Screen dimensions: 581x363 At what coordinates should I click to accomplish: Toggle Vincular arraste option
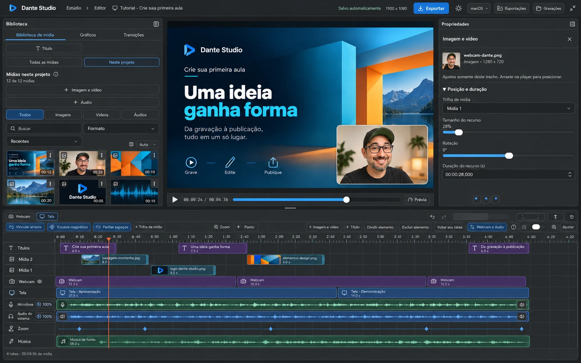(x=25, y=227)
